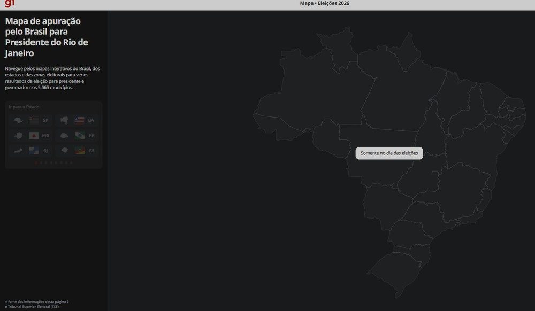This screenshot has height=311, width=535.
Task: Go to Rio de Janeiro (RJ) state button
Action: tap(31, 151)
